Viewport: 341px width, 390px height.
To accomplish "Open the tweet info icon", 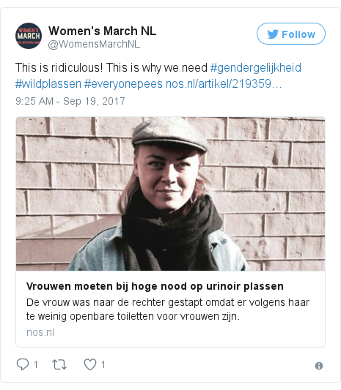I will point(319,366).
